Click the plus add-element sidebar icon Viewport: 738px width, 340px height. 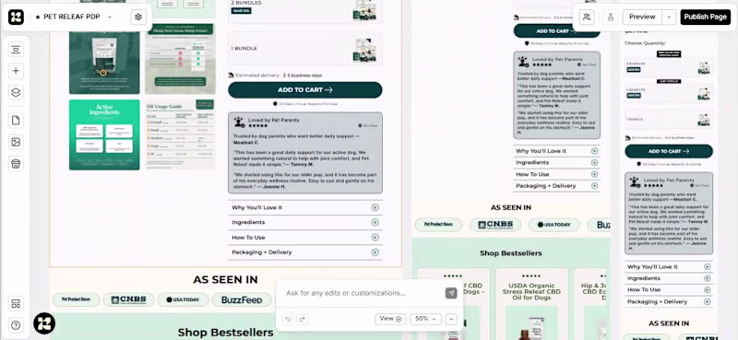16,71
